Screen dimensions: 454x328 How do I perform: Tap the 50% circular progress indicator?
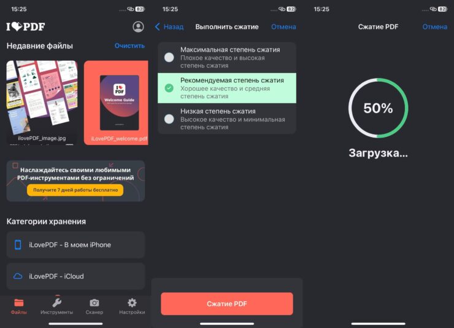coord(378,109)
